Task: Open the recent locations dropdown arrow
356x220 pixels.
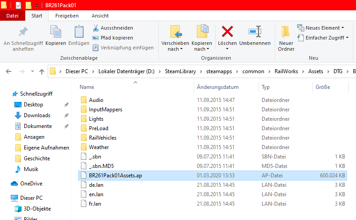Action: [x=32, y=71]
